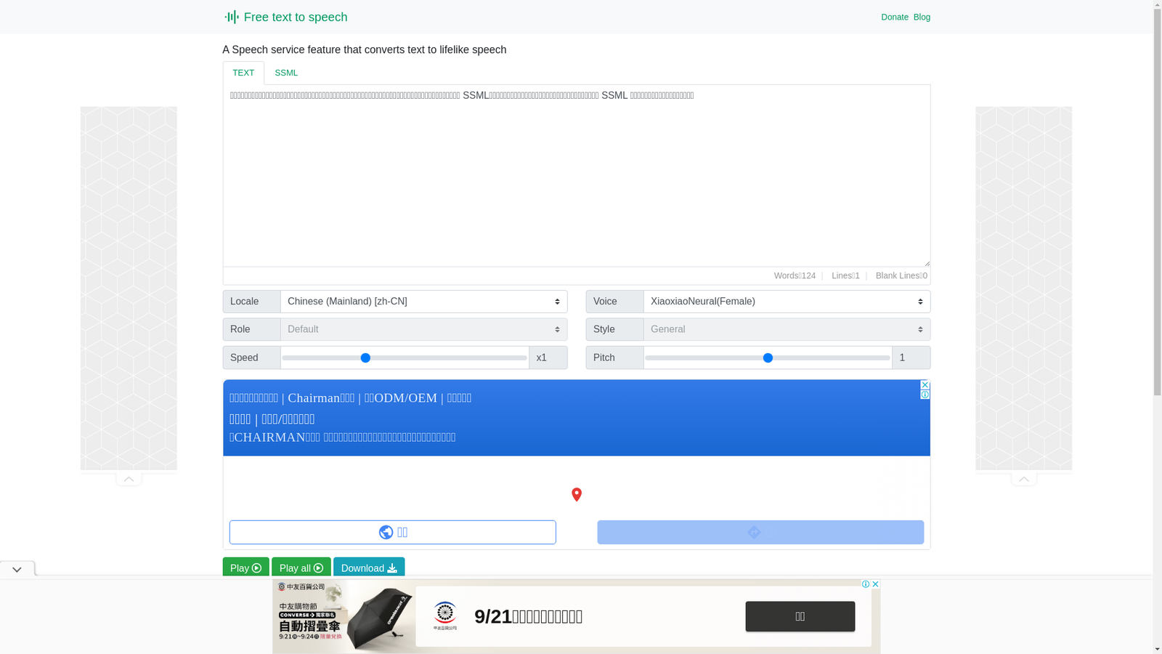Close the blue banner ad with X icon

(x=925, y=385)
